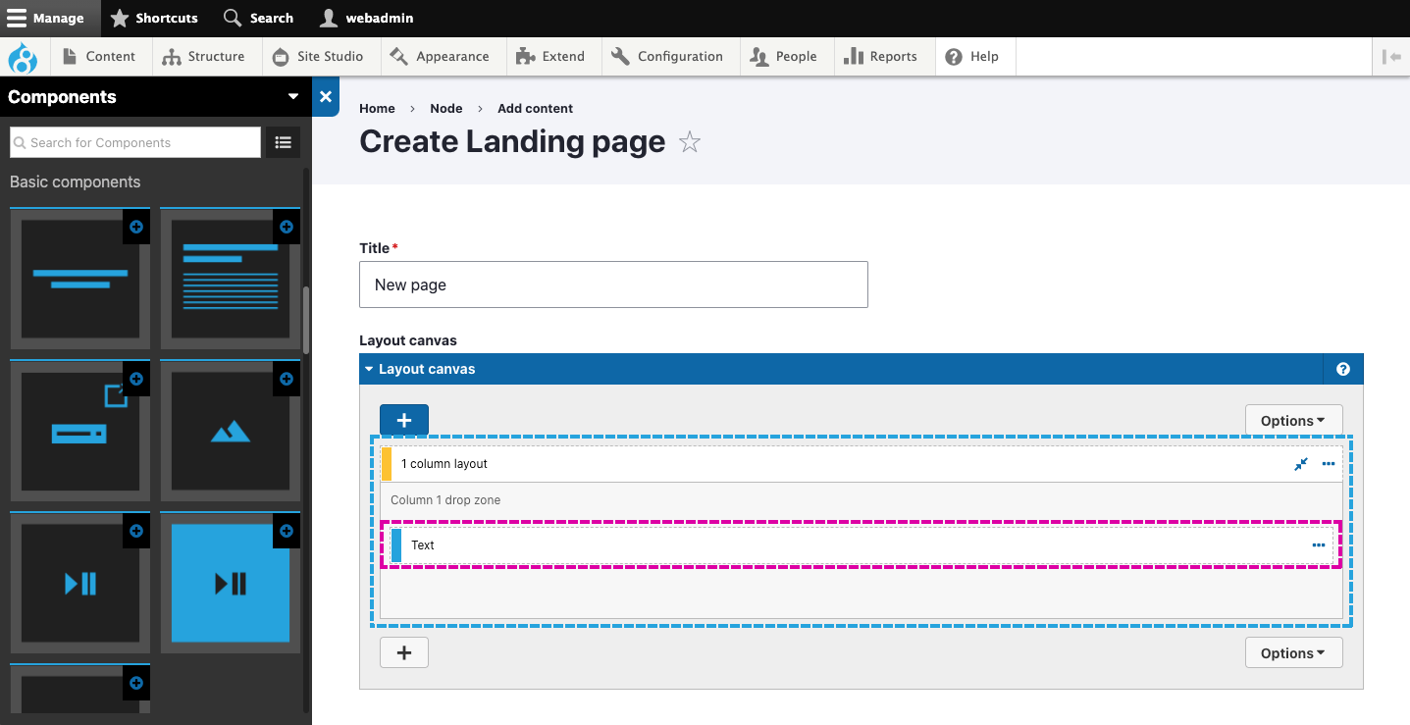The image size is (1410, 725).
Task: Click the components panel scrollbar
Action: click(306, 320)
